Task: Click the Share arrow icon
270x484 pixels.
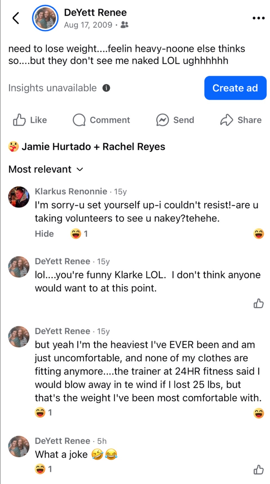Action: pos(226,120)
